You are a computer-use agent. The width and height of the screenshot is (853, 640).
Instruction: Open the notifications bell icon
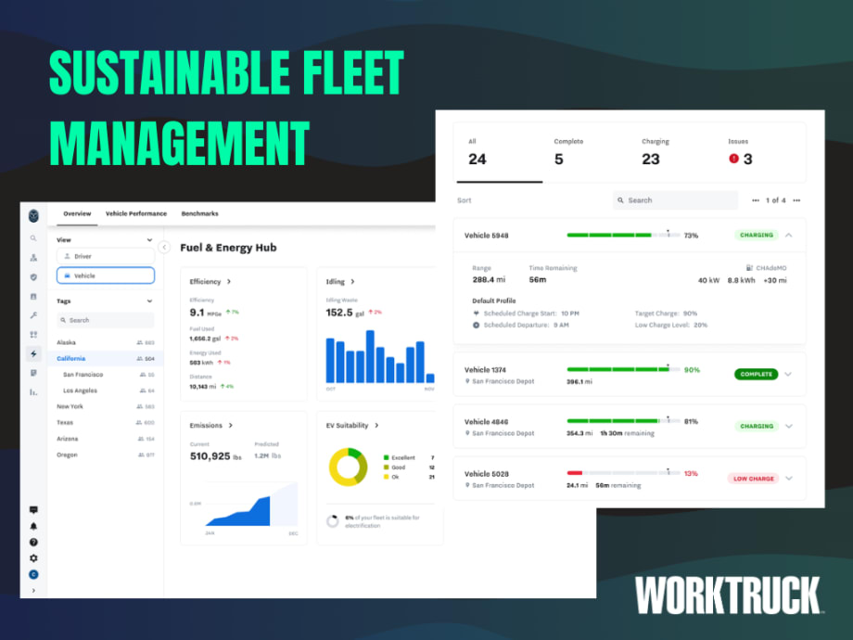pos(33,526)
